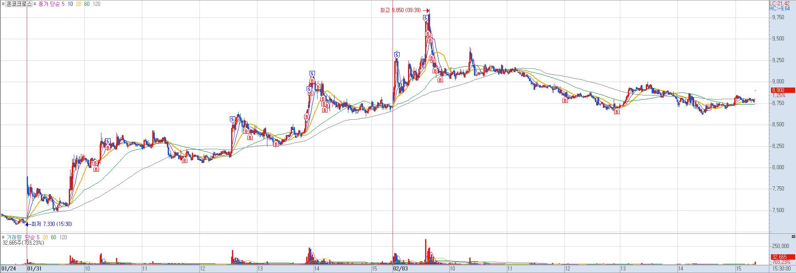Viewport: 796px width, 273px height.
Task: Click the 01/31 date on time axis
Action: point(34,269)
